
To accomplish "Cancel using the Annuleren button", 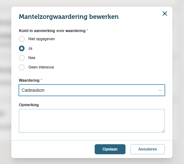I will (x=148, y=149).
